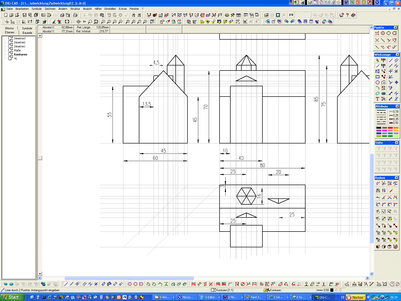401x301 pixels.
Task: Switch to the Symbole tab
Action: tap(27, 28)
